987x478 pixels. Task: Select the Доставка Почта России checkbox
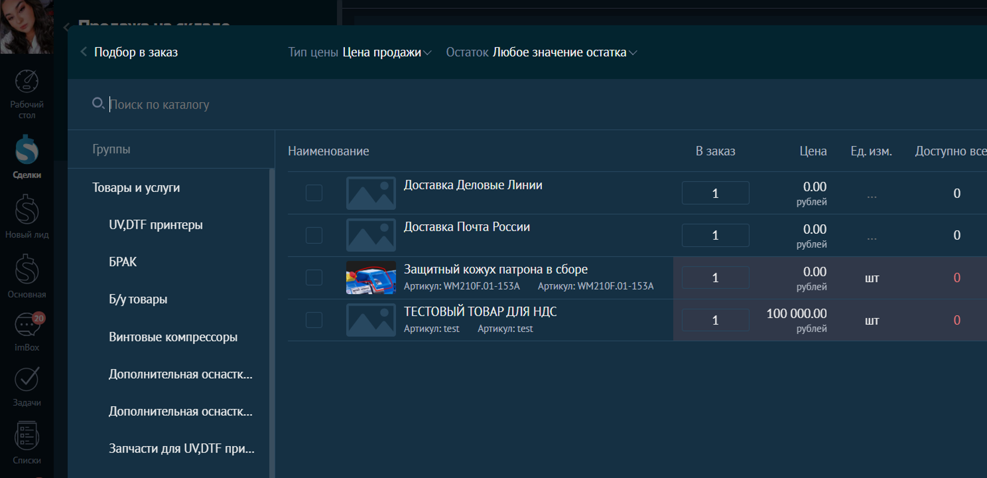[x=314, y=235]
